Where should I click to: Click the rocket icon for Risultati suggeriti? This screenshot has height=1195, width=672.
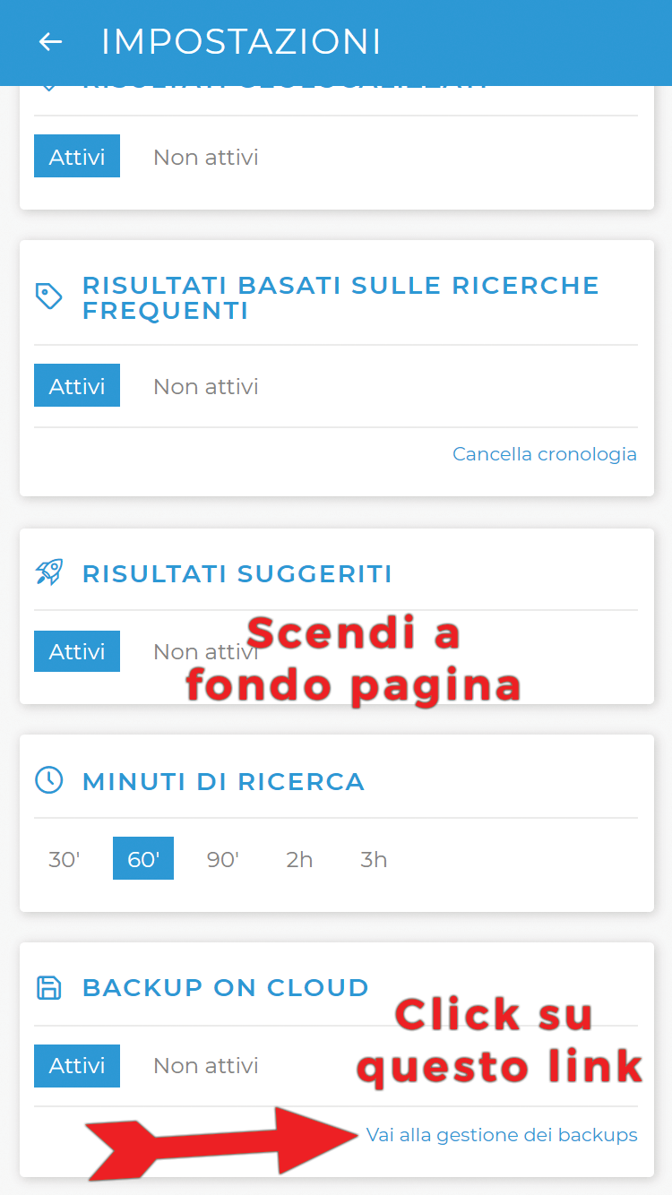[48, 572]
